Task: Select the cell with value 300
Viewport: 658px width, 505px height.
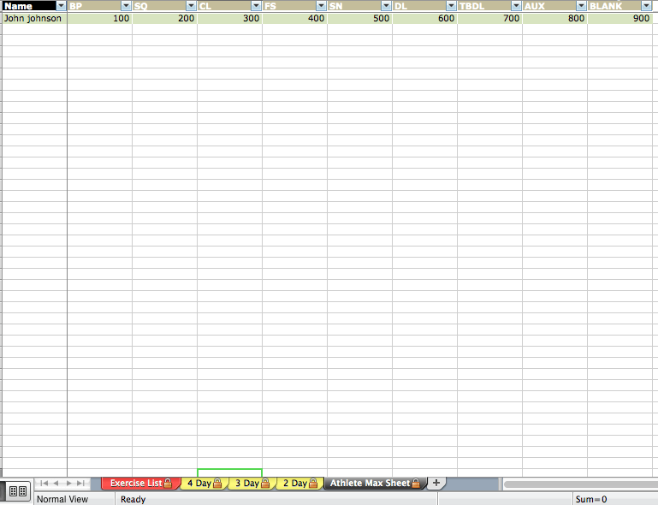Action: tap(229, 19)
